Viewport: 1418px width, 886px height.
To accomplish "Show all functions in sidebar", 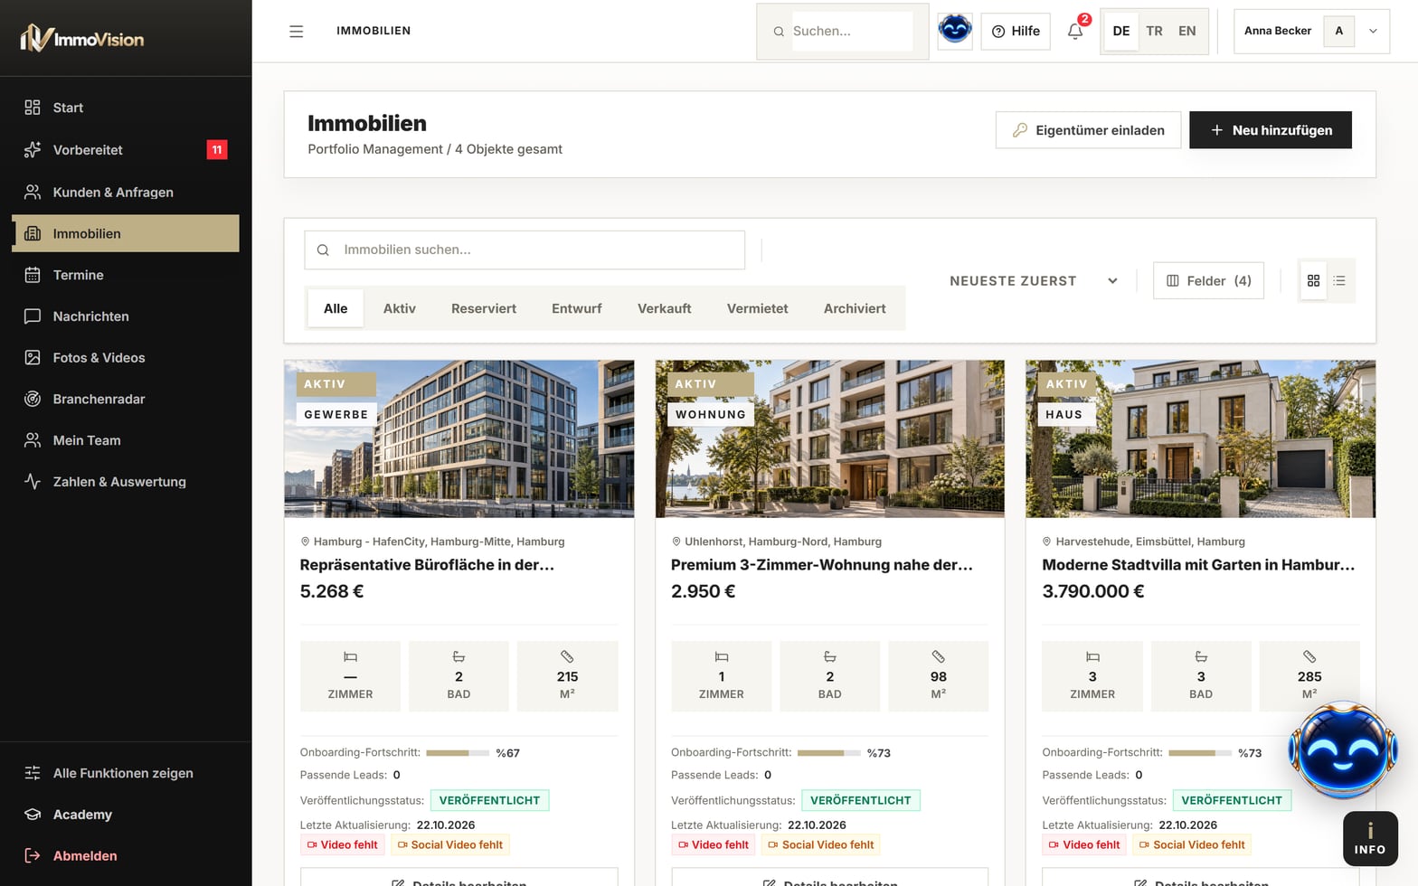I will [126, 773].
